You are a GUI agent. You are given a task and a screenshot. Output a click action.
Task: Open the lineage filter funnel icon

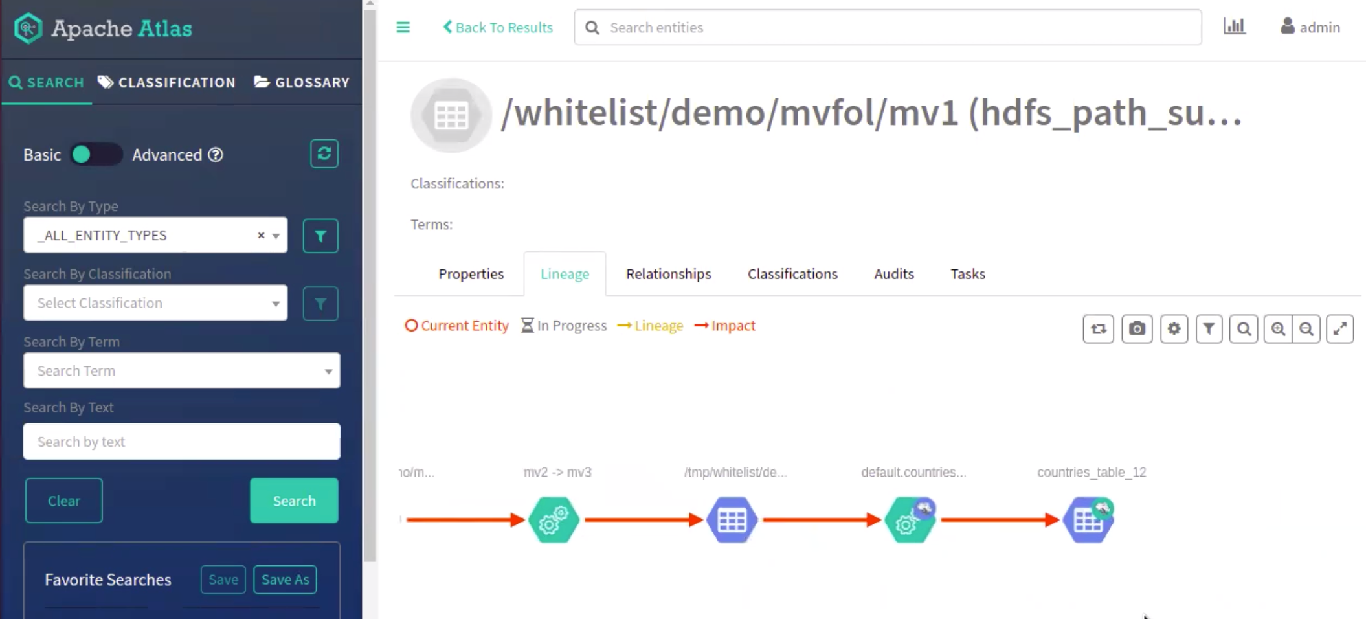(x=1209, y=329)
